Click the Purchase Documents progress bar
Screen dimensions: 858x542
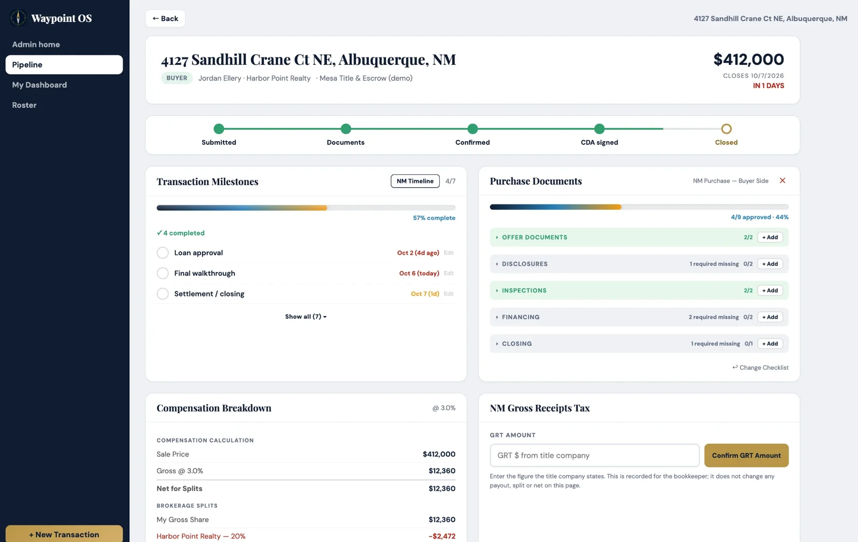[x=639, y=207]
